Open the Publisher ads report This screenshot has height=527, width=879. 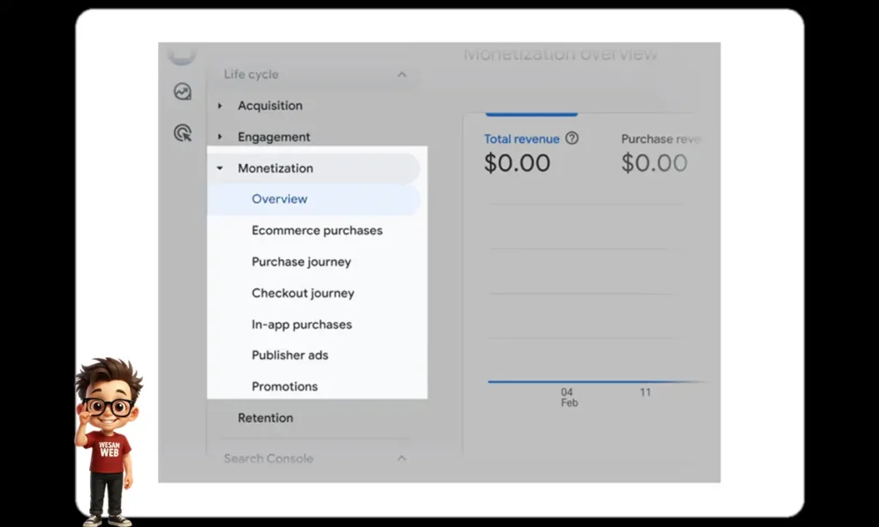click(289, 354)
